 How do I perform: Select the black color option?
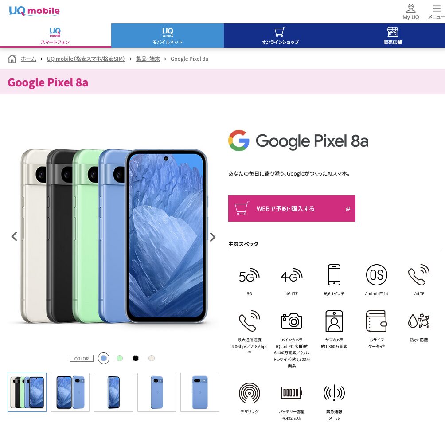coord(136,358)
